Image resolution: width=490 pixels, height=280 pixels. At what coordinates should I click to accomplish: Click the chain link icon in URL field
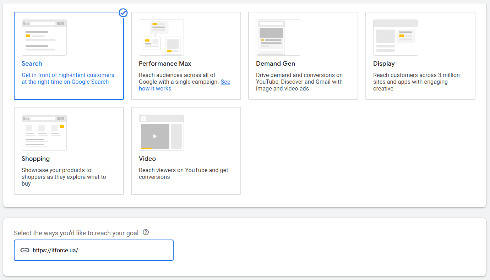pyautogui.click(x=25, y=250)
